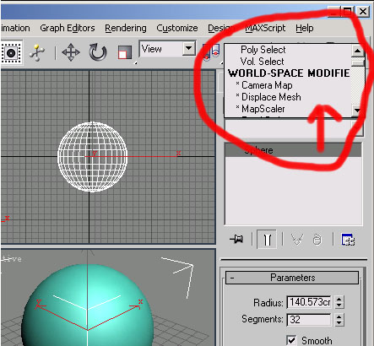Open the Rendering menu
The image size is (374, 346).
[126, 28]
